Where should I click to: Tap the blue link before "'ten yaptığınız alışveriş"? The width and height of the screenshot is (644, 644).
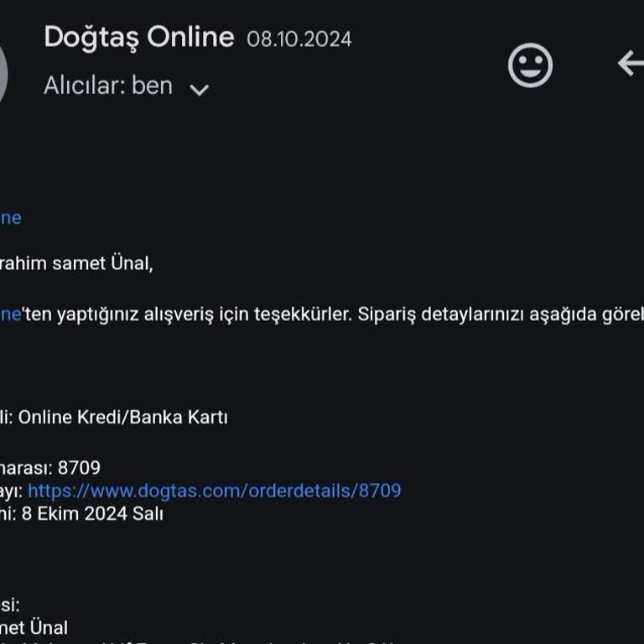click(11, 314)
